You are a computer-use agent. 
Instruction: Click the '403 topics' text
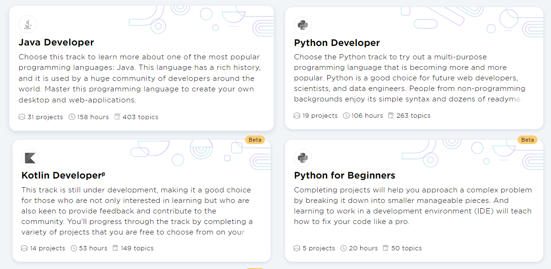tap(141, 117)
